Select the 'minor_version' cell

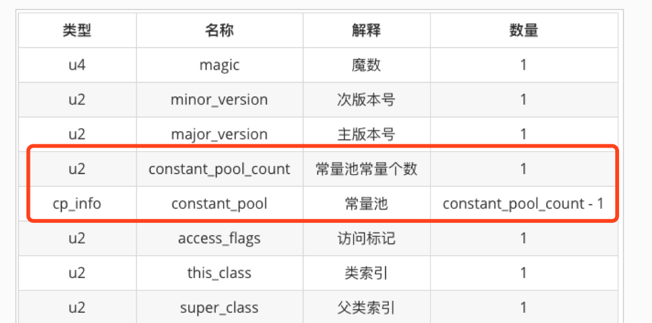[219, 99]
